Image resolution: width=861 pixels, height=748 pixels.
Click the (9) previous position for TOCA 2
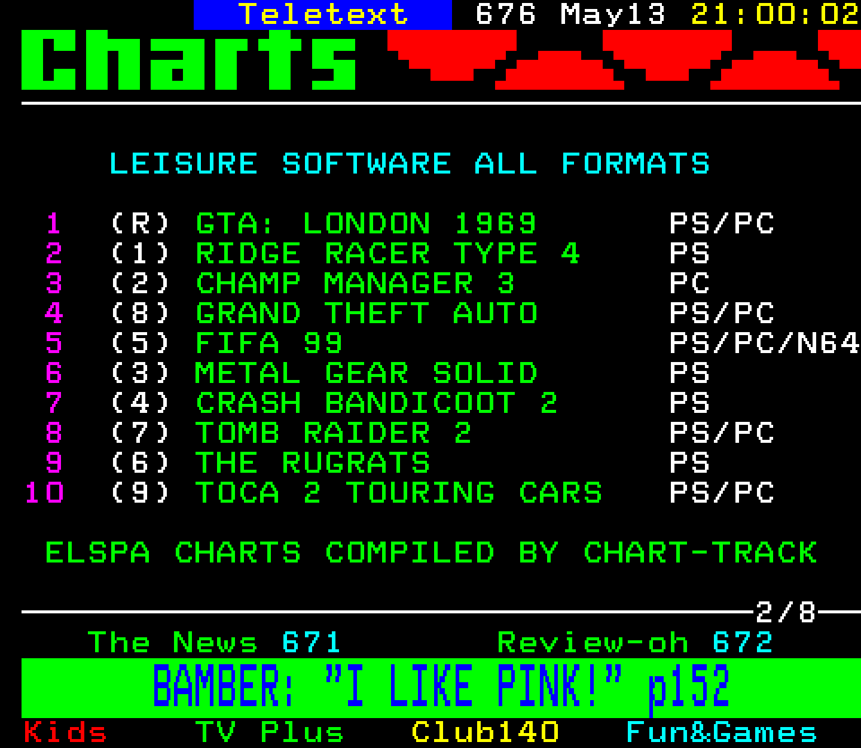coord(141,492)
